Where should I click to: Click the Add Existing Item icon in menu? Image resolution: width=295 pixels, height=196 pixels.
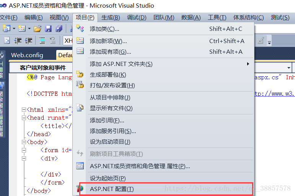coord(80,51)
